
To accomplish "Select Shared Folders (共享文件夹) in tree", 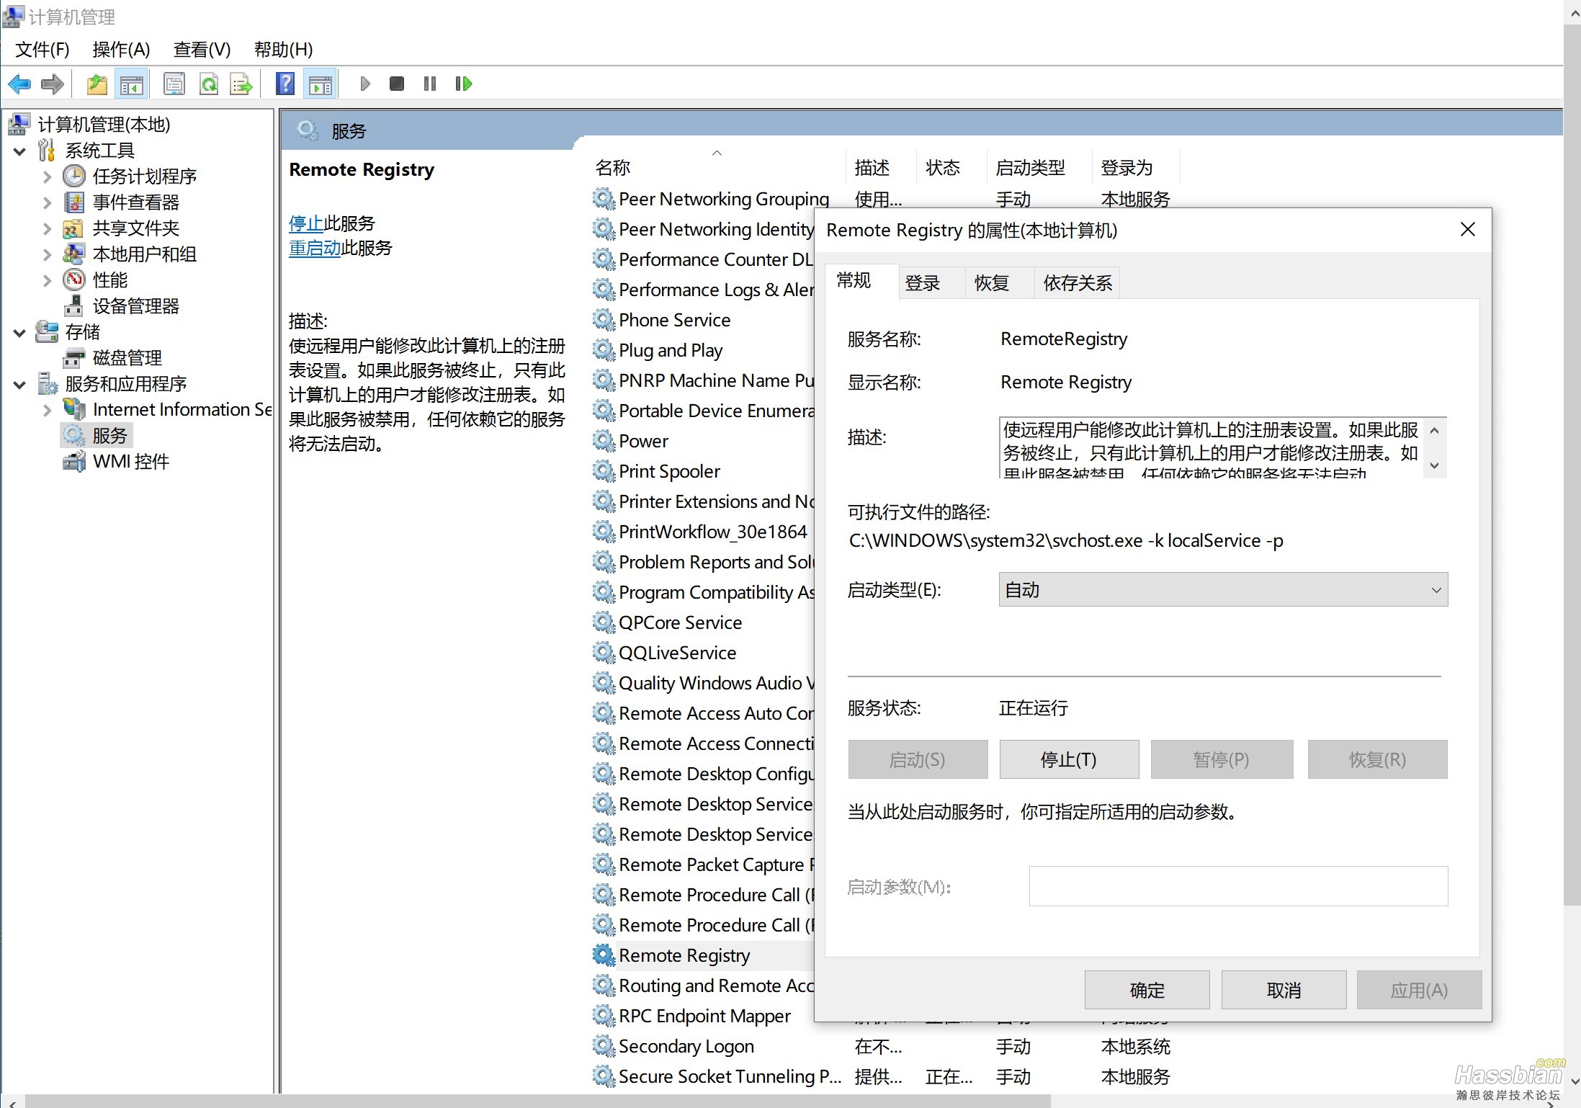I will coord(135,228).
